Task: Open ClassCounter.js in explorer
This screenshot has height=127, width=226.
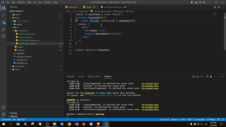Action: 35,37
